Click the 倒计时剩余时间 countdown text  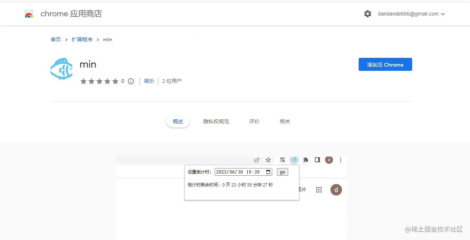230,185
